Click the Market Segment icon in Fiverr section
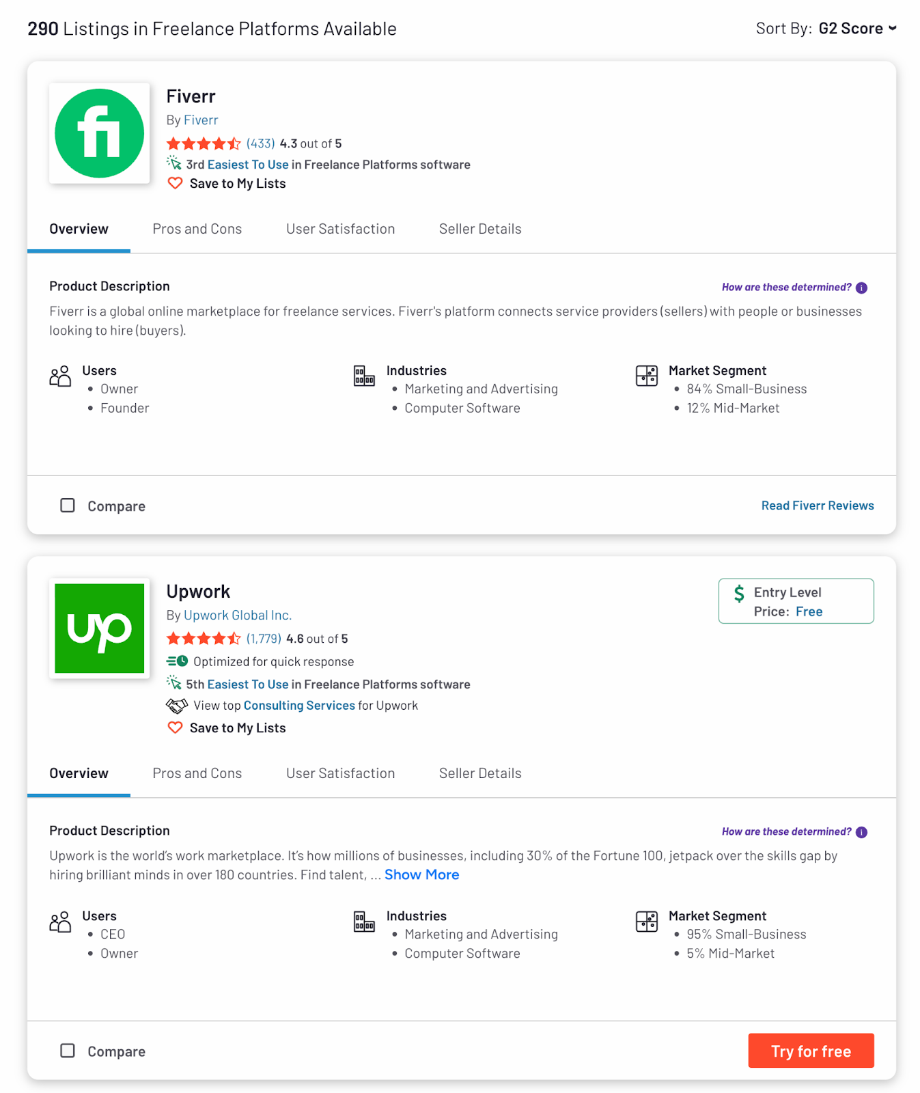The height and width of the screenshot is (1093, 920). click(646, 375)
